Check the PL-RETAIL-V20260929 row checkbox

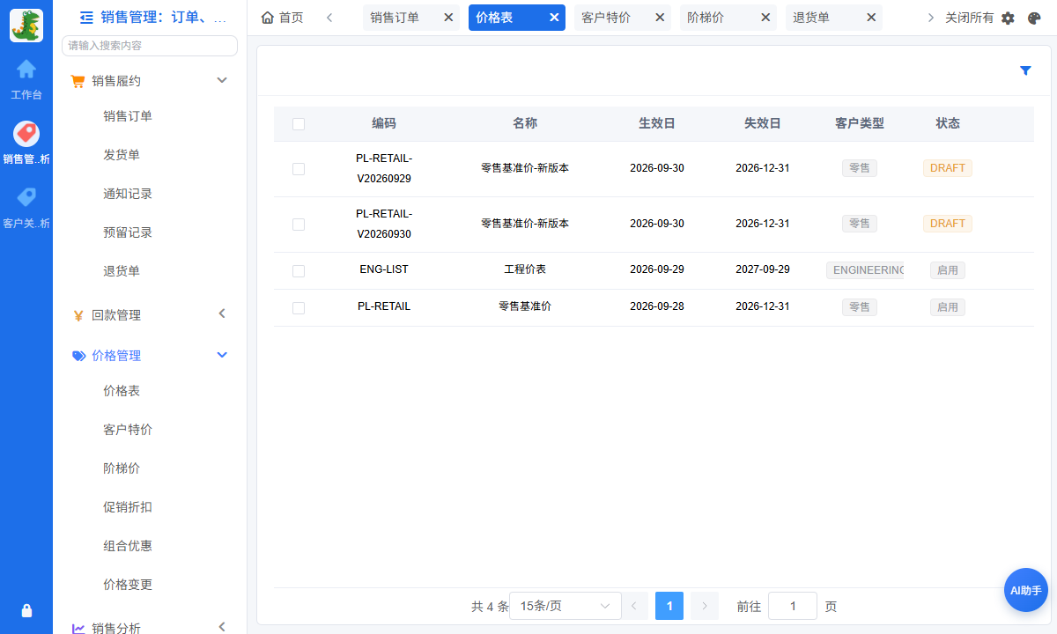click(299, 169)
